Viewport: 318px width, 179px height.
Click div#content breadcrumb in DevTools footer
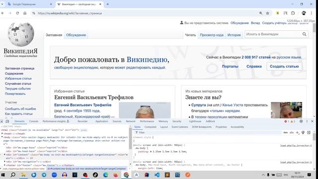tap(86, 169)
